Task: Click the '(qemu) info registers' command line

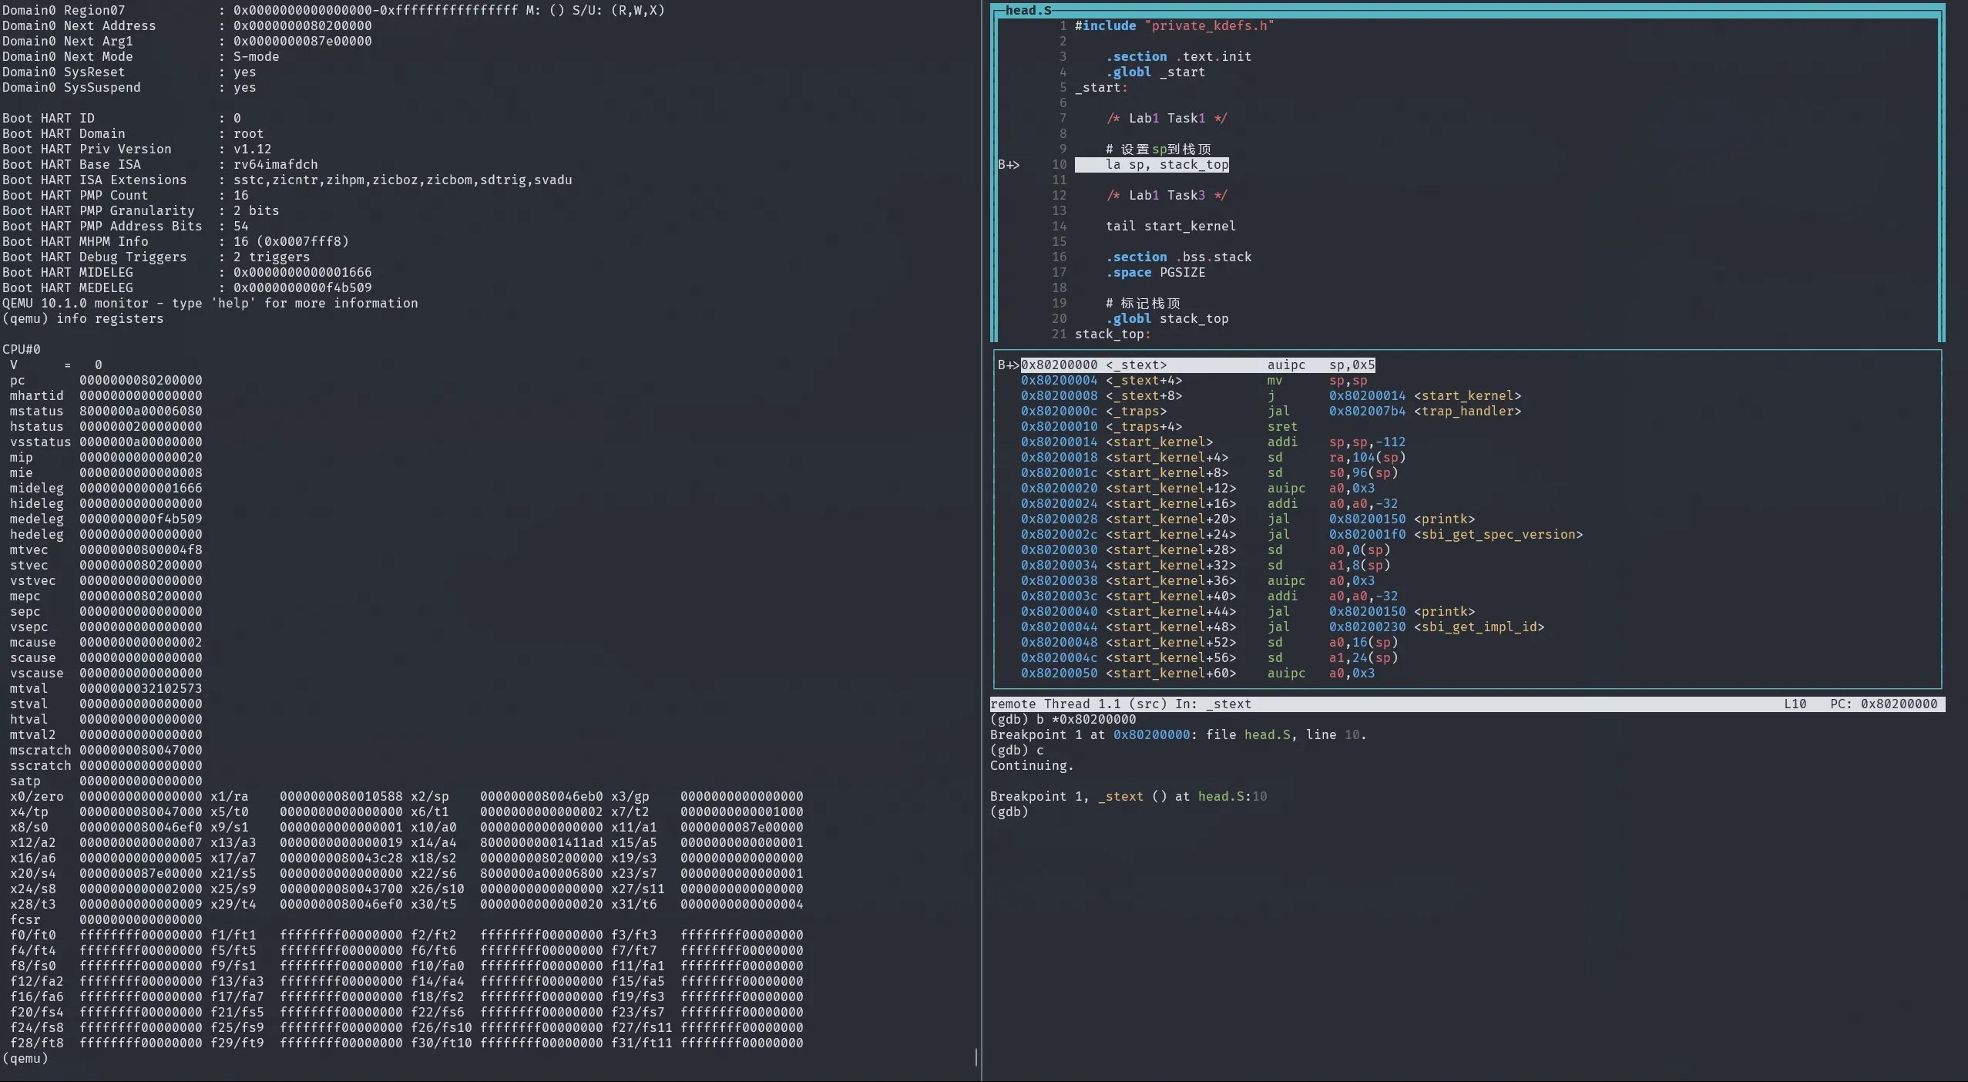Action: tap(82, 318)
